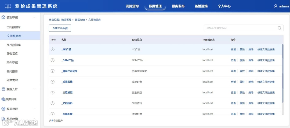The height and width of the screenshot is (128, 290).
Task: Click 创建文件数据集 for the _测量控制成果 row
Action: click(266, 71)
